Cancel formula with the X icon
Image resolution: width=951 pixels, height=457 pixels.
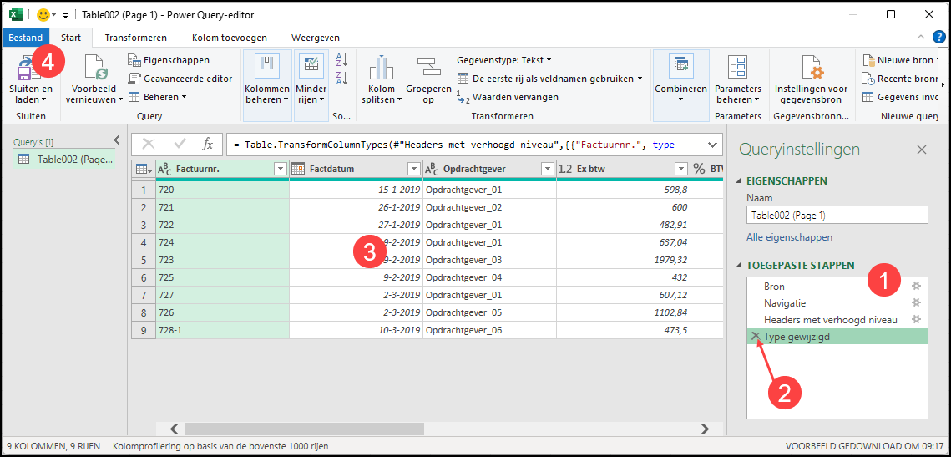point(149,145)
